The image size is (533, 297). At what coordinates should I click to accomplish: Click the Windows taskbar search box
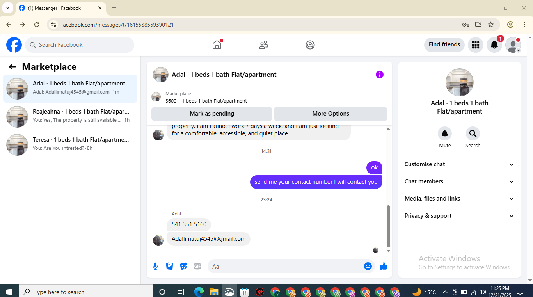pos(86,292)
